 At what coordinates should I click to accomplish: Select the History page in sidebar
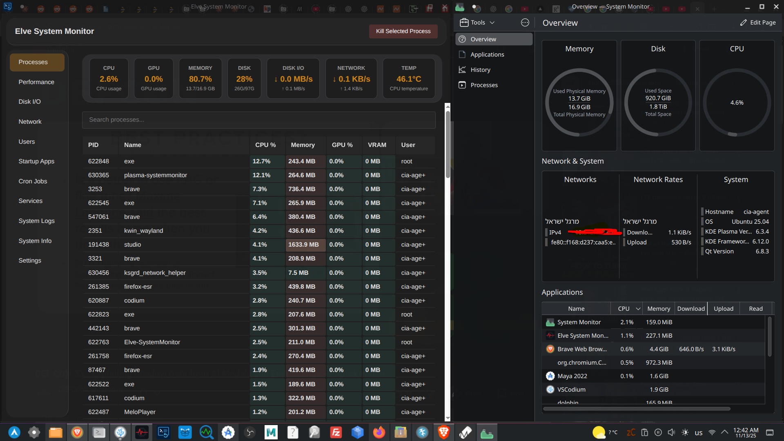tap(480, 70)
